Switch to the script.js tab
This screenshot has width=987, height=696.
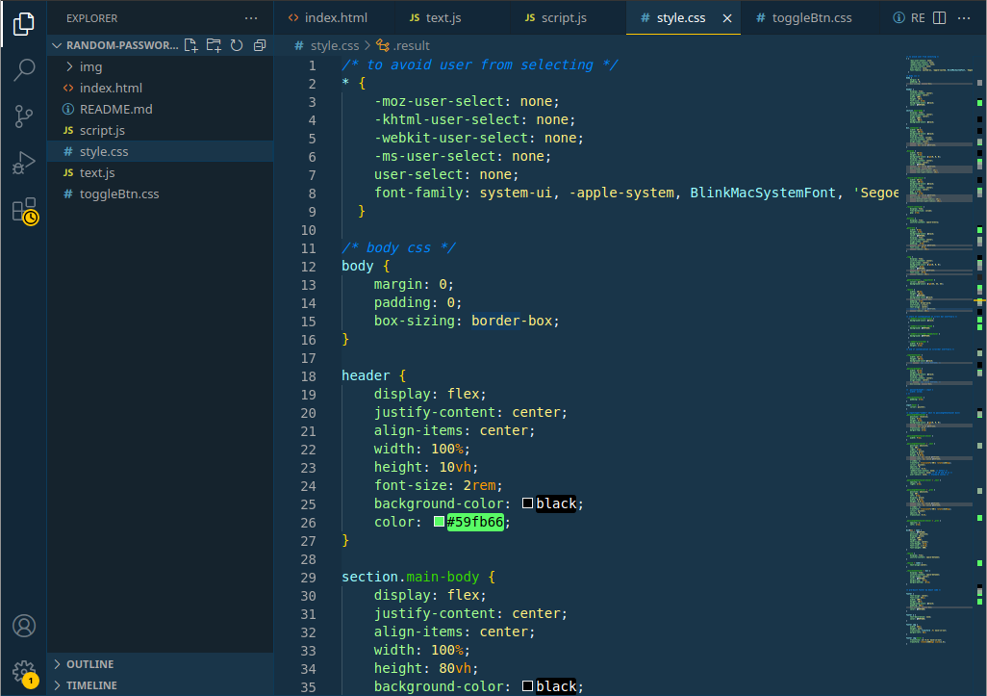pyautogui.click(x=556, y=17)
